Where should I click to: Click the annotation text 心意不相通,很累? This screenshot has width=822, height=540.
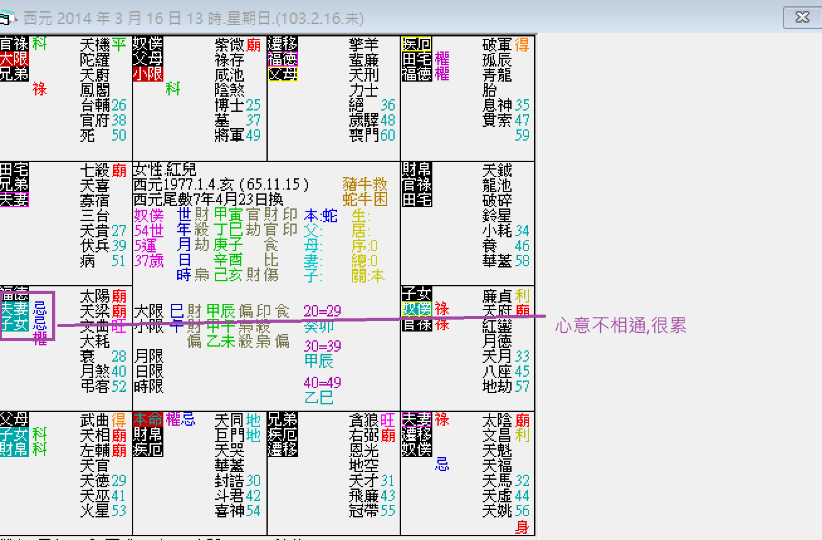point(621,326)
